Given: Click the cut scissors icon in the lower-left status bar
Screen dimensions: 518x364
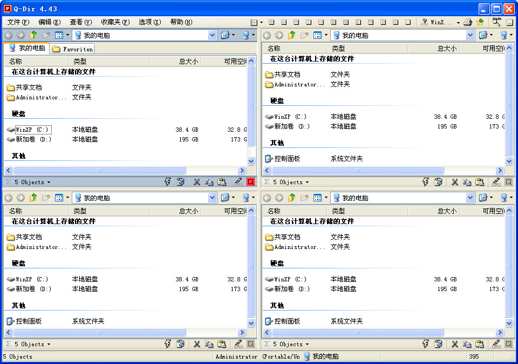Looking at the screenshot, I should tap(196, 344).
